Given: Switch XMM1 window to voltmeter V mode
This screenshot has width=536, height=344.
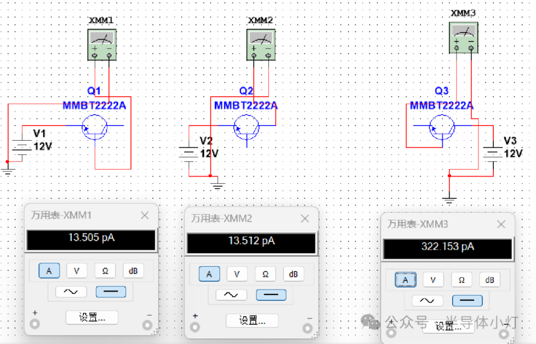Looking at the screenshot, I should 76,271.
